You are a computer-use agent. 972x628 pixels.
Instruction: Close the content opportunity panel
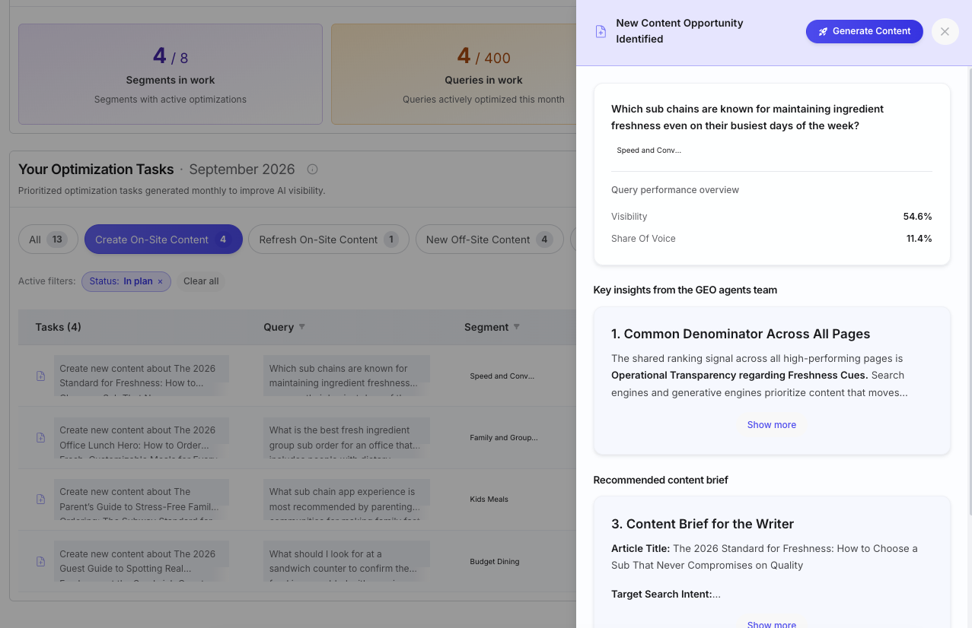coord(945,31)
